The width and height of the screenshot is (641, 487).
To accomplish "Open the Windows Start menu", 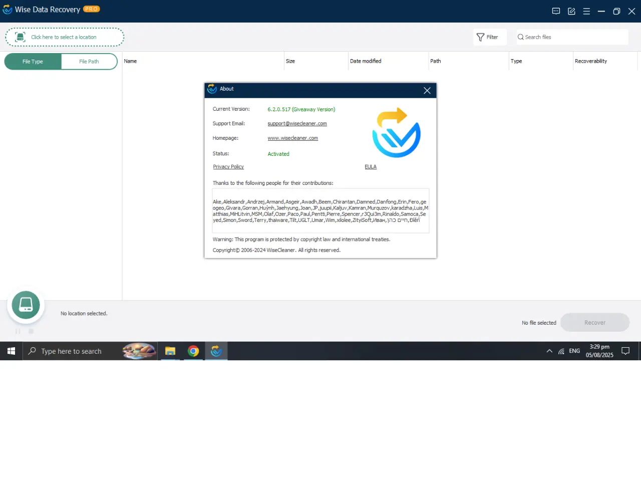I will (11, 351).
